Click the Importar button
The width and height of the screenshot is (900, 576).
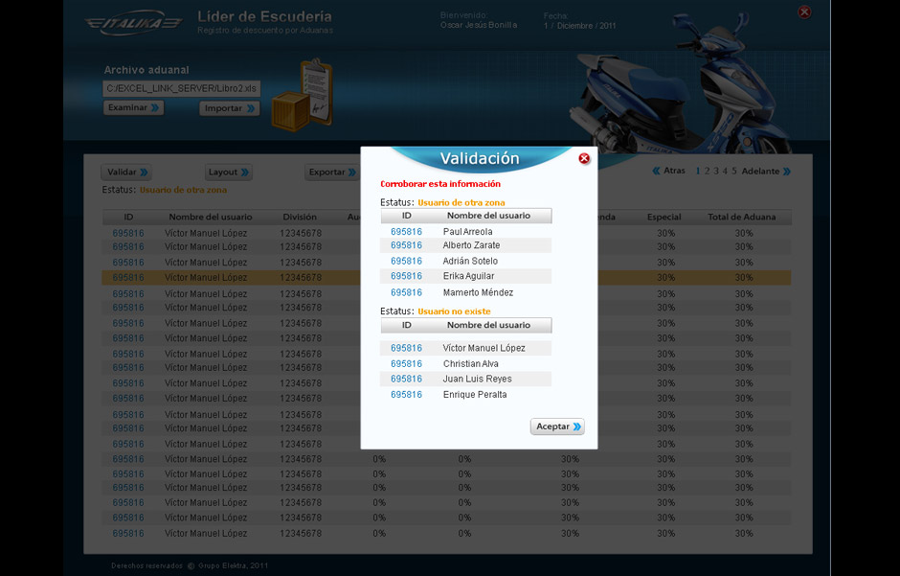tap(229, 108)
